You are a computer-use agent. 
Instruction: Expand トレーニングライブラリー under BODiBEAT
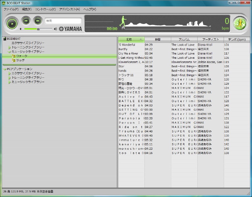click(10, 48)
